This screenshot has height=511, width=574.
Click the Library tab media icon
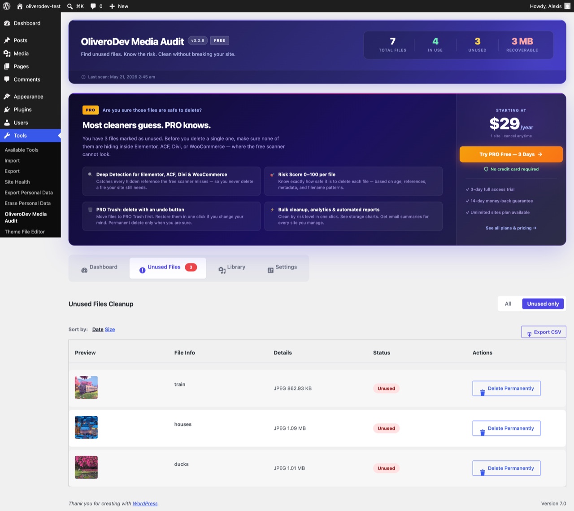(x=222, y=270)
